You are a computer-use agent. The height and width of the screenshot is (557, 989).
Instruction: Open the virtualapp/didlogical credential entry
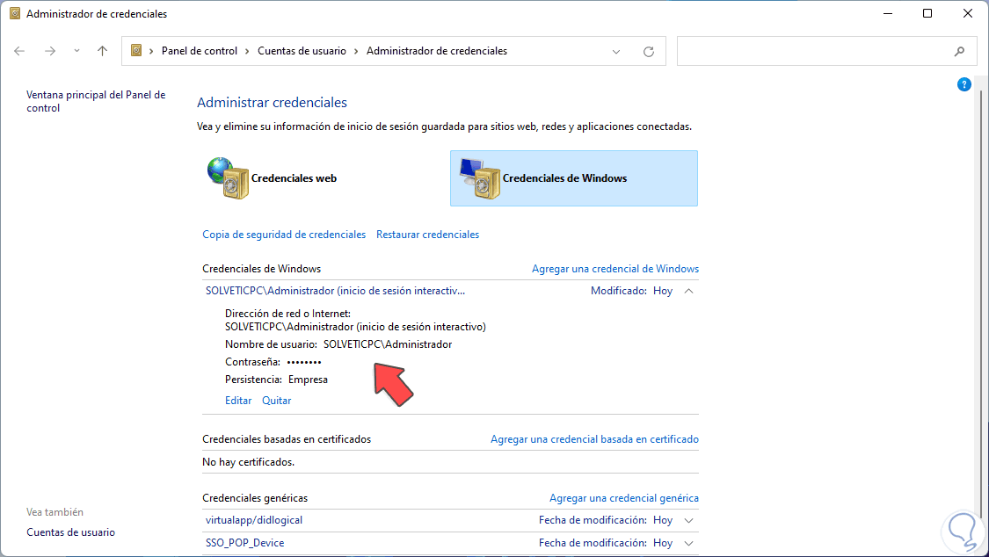pyautogui.click(x=253, y=520)
